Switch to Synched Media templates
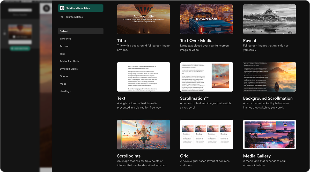The image size is (310, 172). pos(69,69)
